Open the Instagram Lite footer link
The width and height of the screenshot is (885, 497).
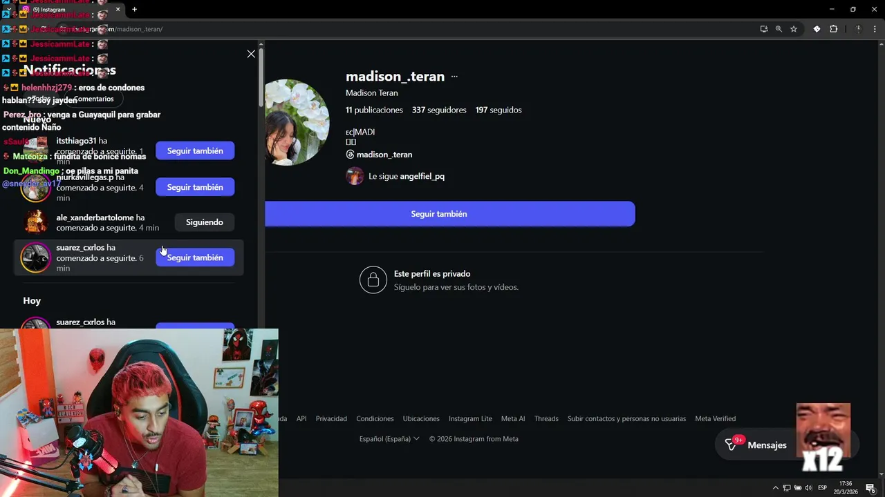click(470, 419)
